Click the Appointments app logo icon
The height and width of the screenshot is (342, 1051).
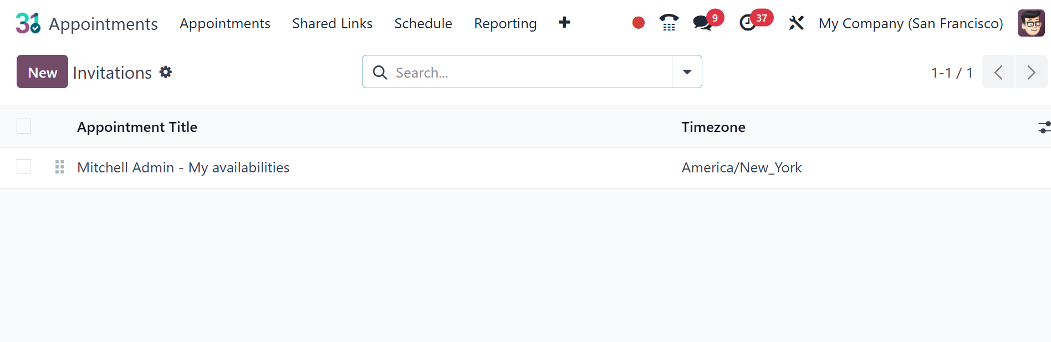(28, 23)
